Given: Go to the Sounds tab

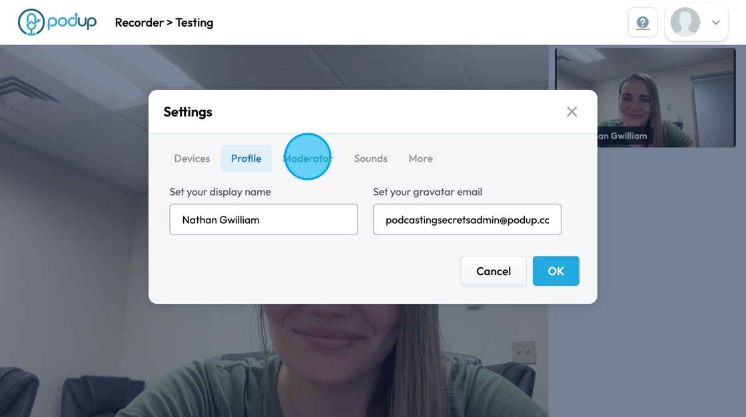Looking at the screenshot, I should (370, 159).
